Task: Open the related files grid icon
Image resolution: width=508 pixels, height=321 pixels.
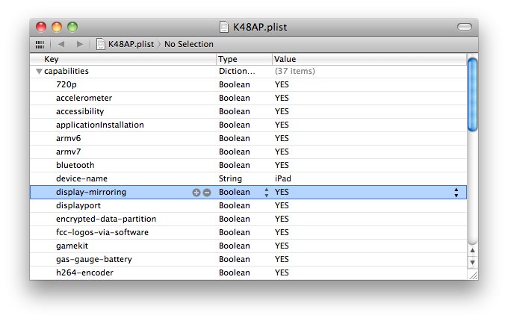Action: point(40,45)
